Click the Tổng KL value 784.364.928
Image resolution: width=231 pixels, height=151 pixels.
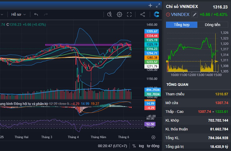(218, 138)
